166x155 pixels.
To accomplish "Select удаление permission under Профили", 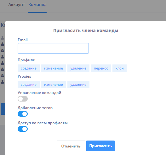I will tap(78, 68).
